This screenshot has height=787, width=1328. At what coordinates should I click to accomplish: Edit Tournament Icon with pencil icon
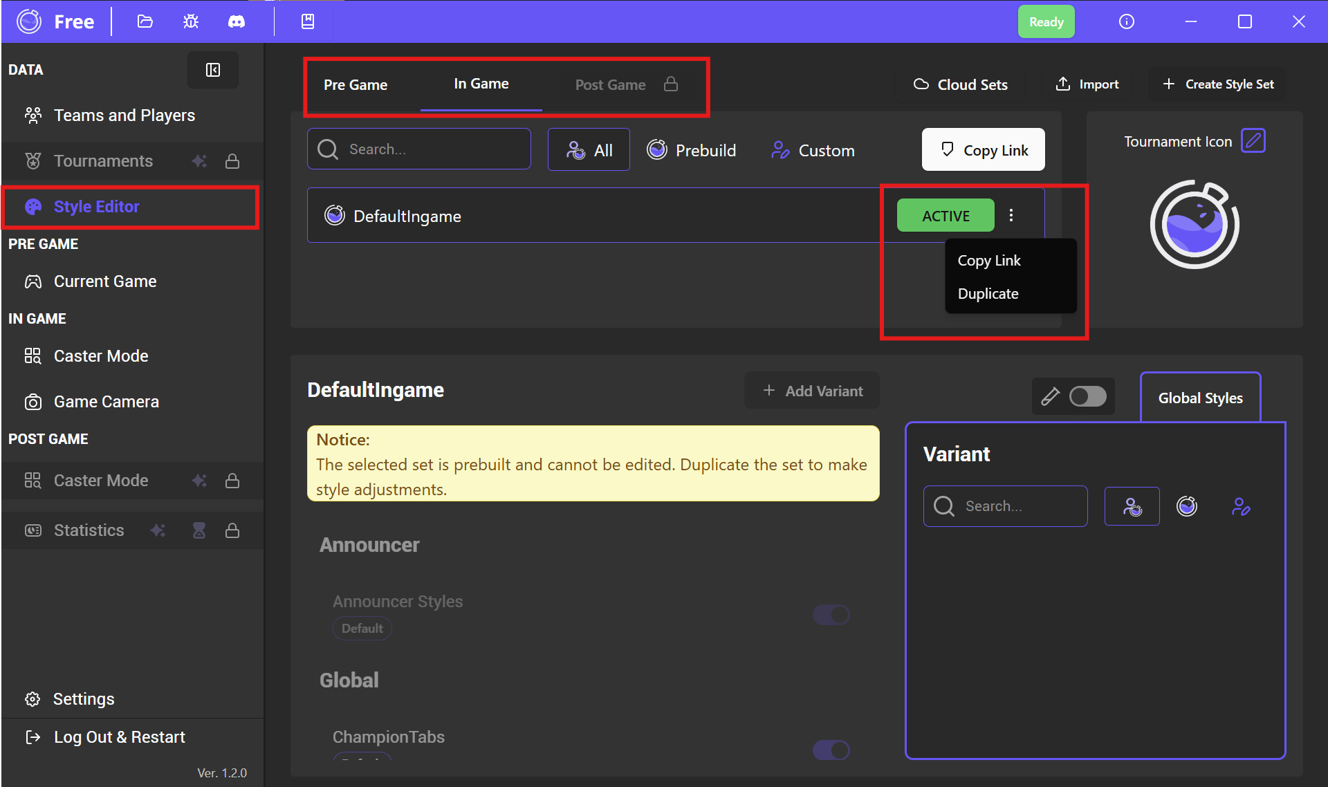coord(1253,141)
